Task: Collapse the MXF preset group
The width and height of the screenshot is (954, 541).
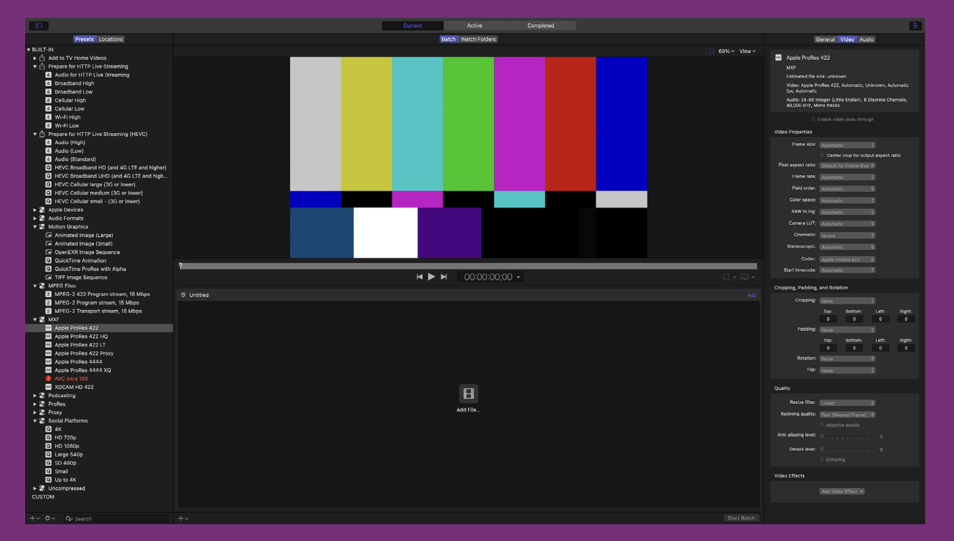Action: [35, 319]
